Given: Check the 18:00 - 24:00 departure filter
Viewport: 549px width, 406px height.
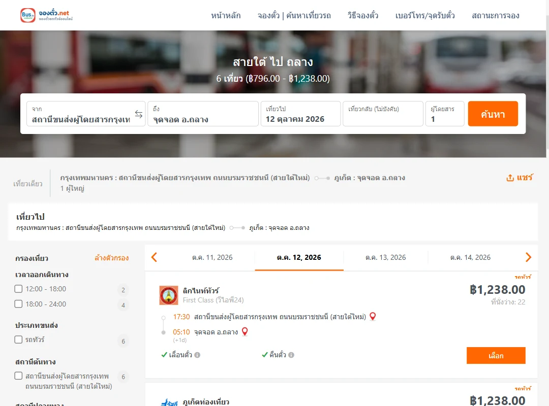Looking at the screenshot, I should (19, 304).
